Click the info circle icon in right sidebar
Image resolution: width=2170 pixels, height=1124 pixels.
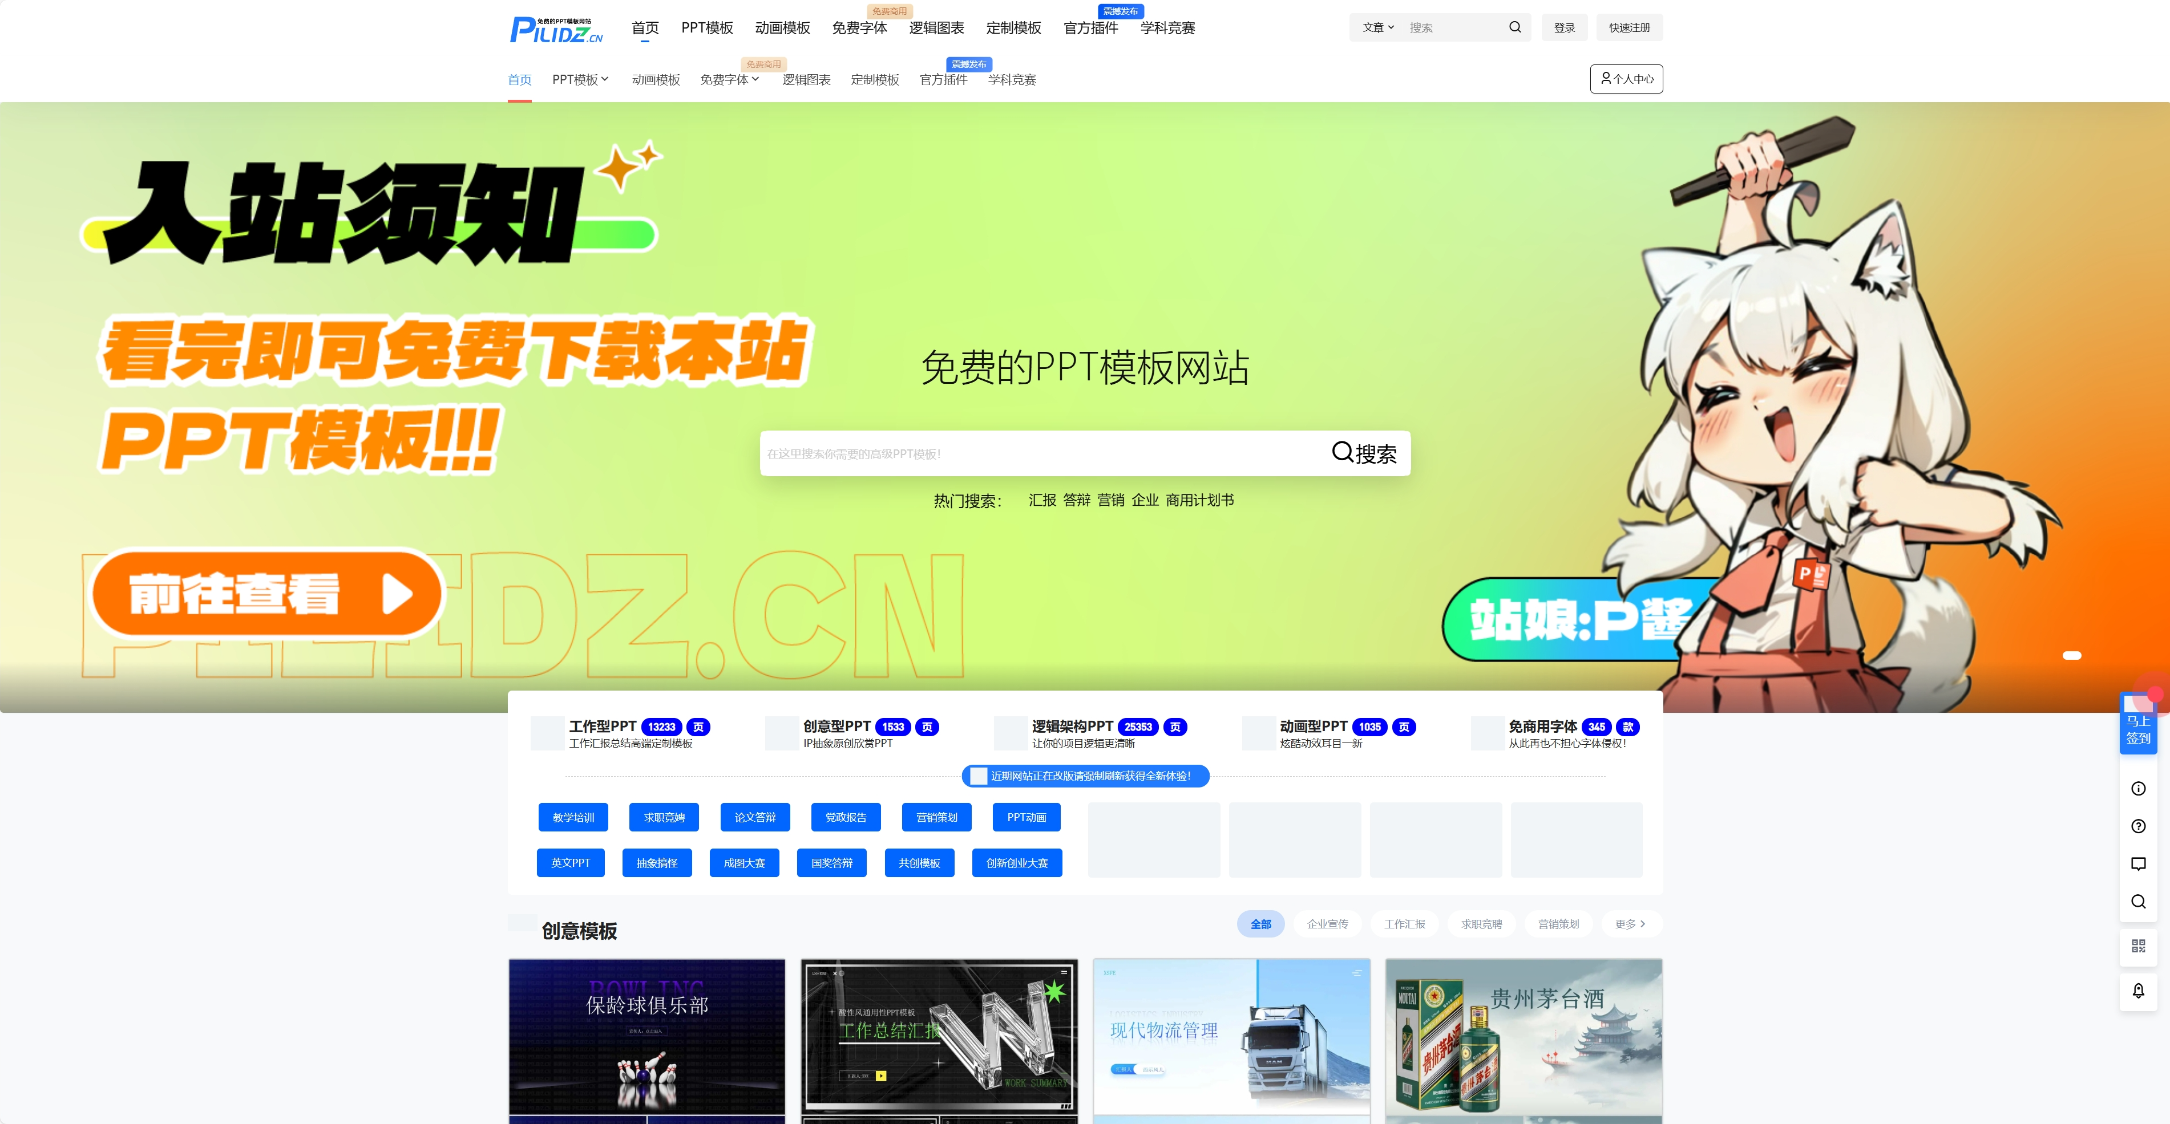pos(2138,789)
